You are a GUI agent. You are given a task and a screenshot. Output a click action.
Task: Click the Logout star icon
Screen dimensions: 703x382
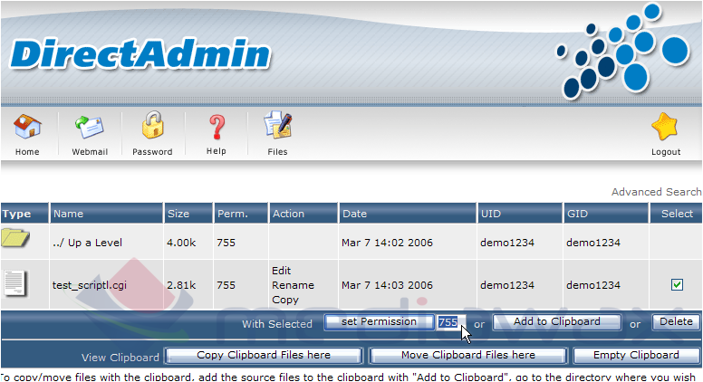coord(664,127)
